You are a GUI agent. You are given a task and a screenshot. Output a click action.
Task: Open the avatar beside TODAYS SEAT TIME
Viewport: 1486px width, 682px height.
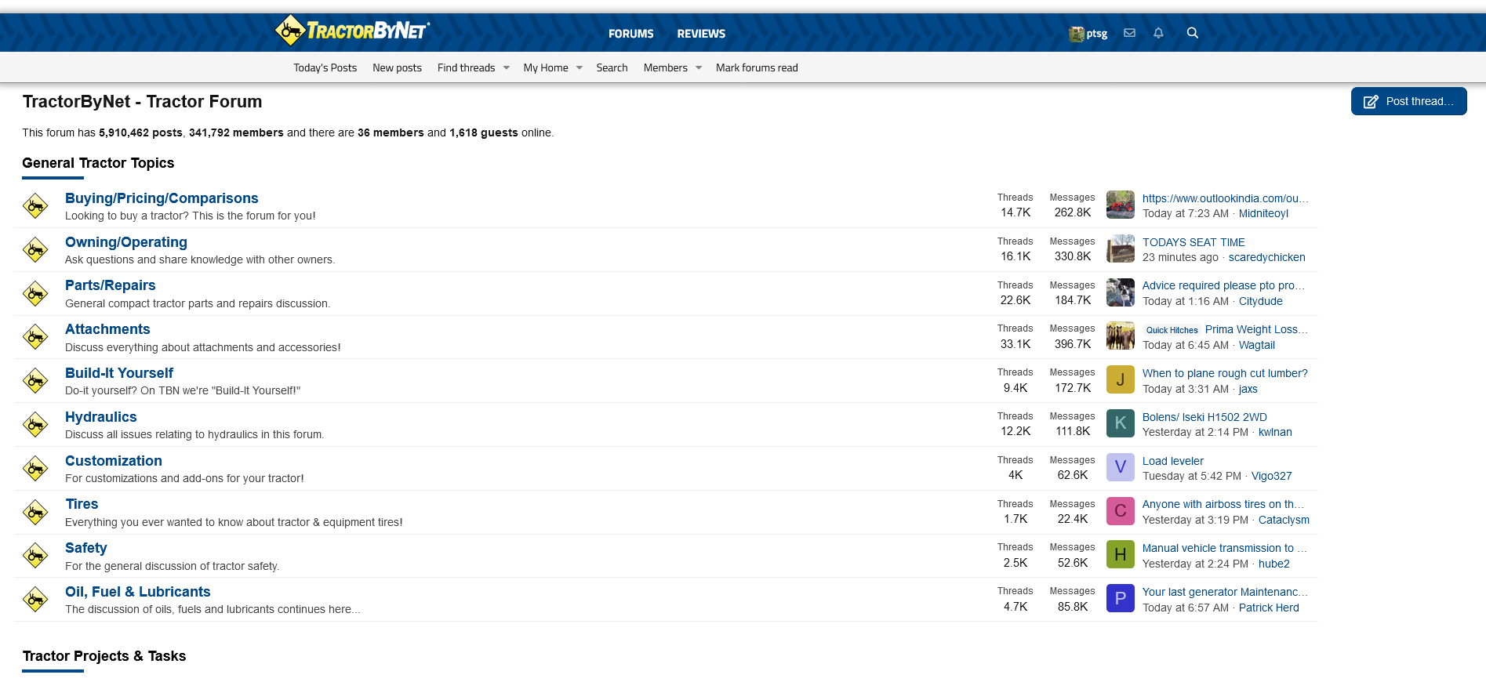[1121, 248]
